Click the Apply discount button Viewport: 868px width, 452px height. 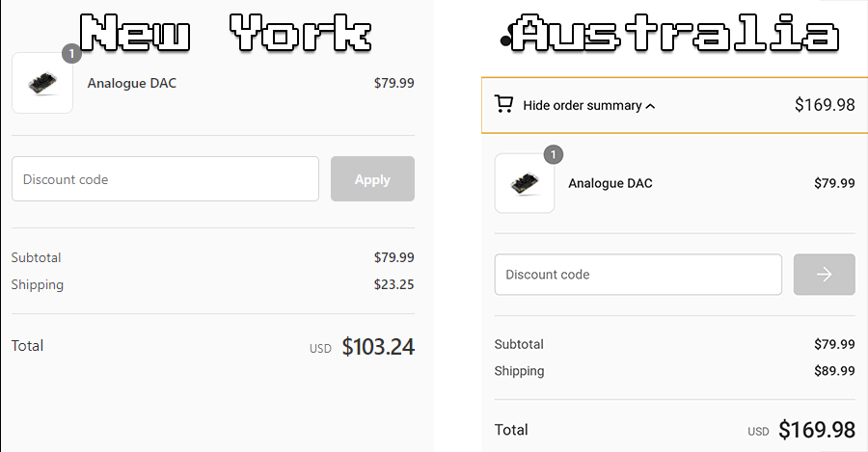click(x=372, y=178)
